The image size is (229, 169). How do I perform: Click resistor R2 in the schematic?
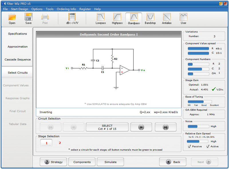[112, 59]
